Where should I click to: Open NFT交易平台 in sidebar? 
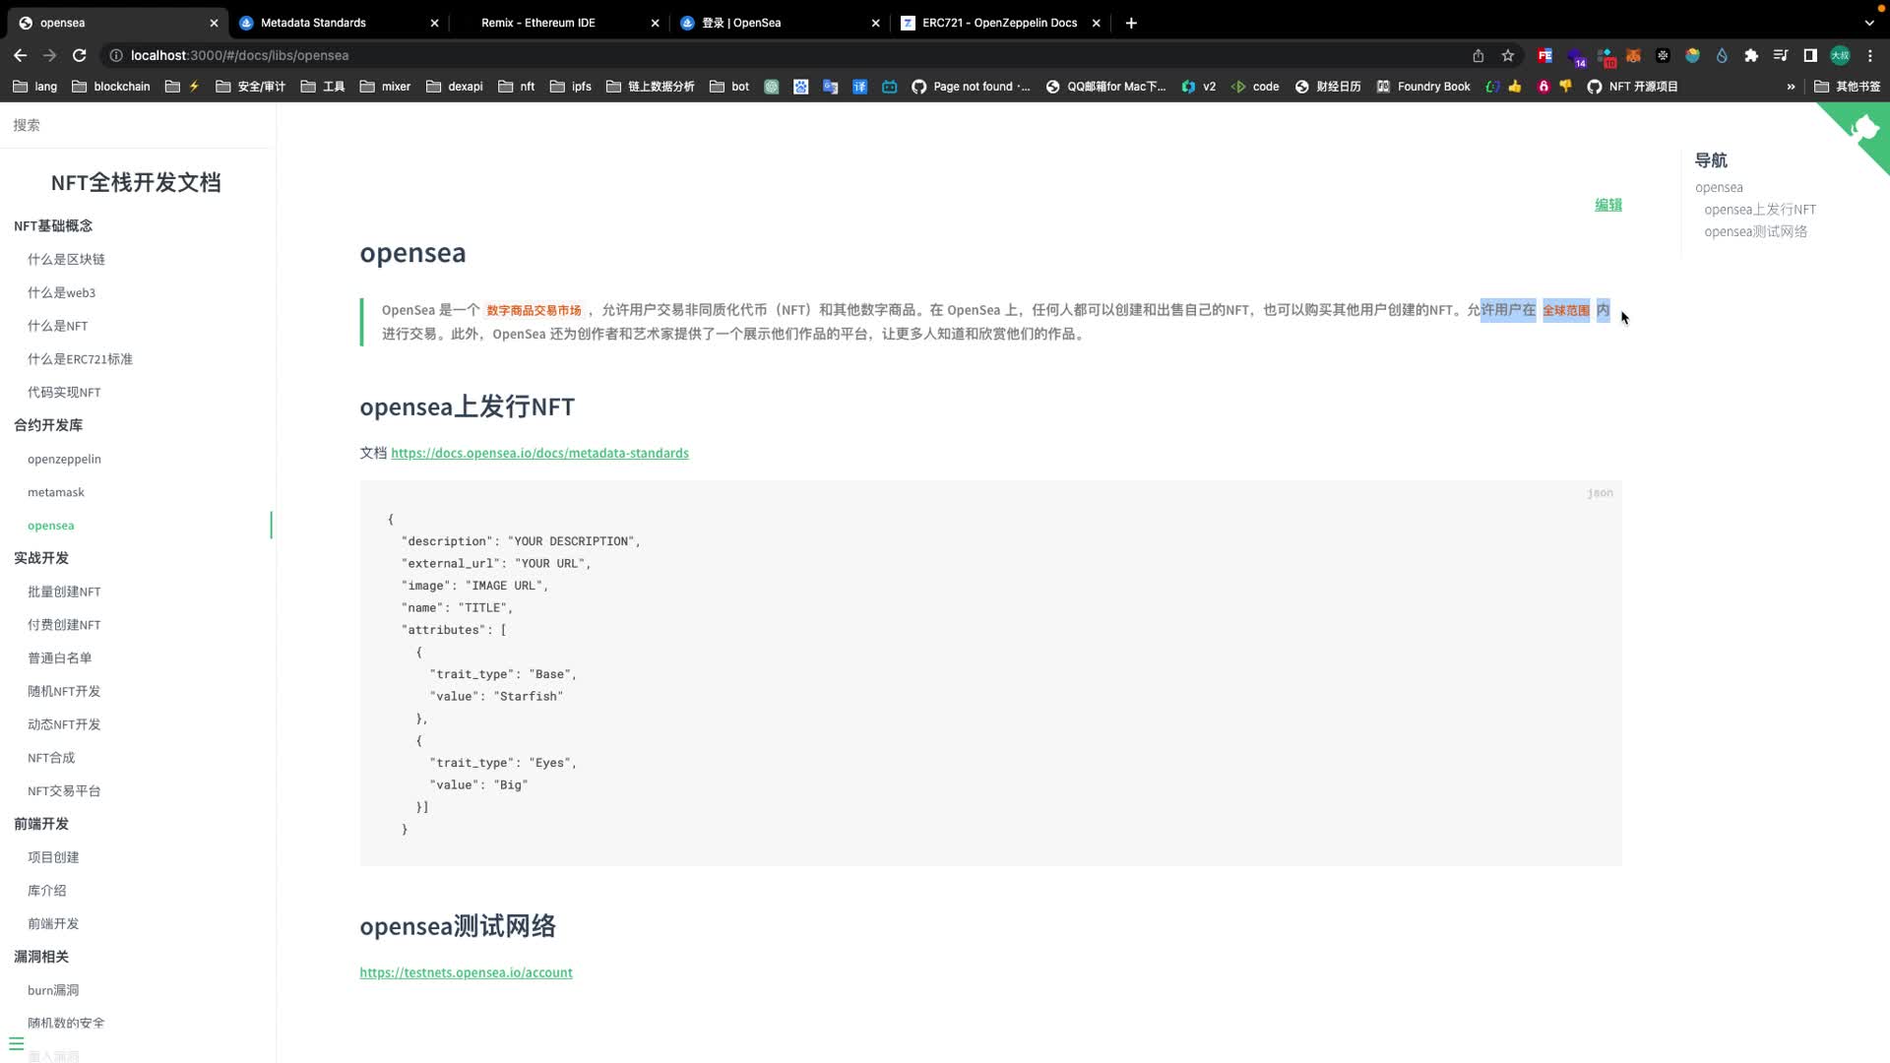[64, 791]
